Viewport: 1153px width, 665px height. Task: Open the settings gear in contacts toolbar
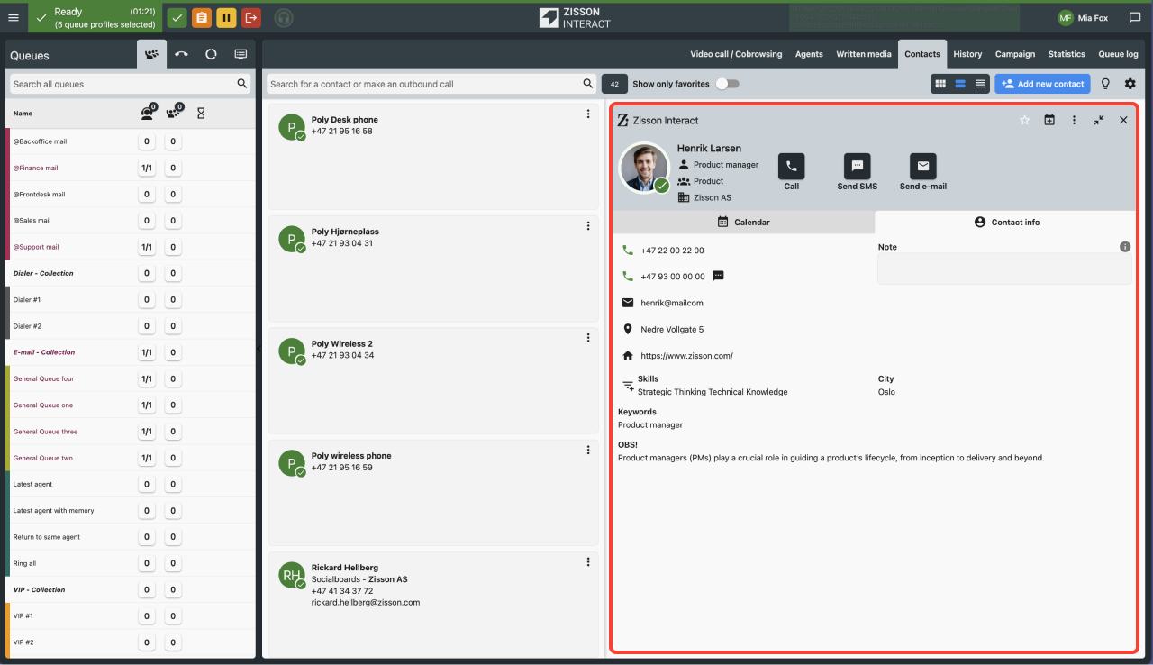point(1130,84)
